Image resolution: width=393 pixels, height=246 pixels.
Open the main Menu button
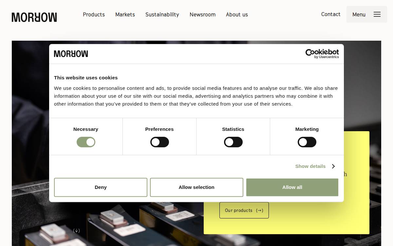367,14
